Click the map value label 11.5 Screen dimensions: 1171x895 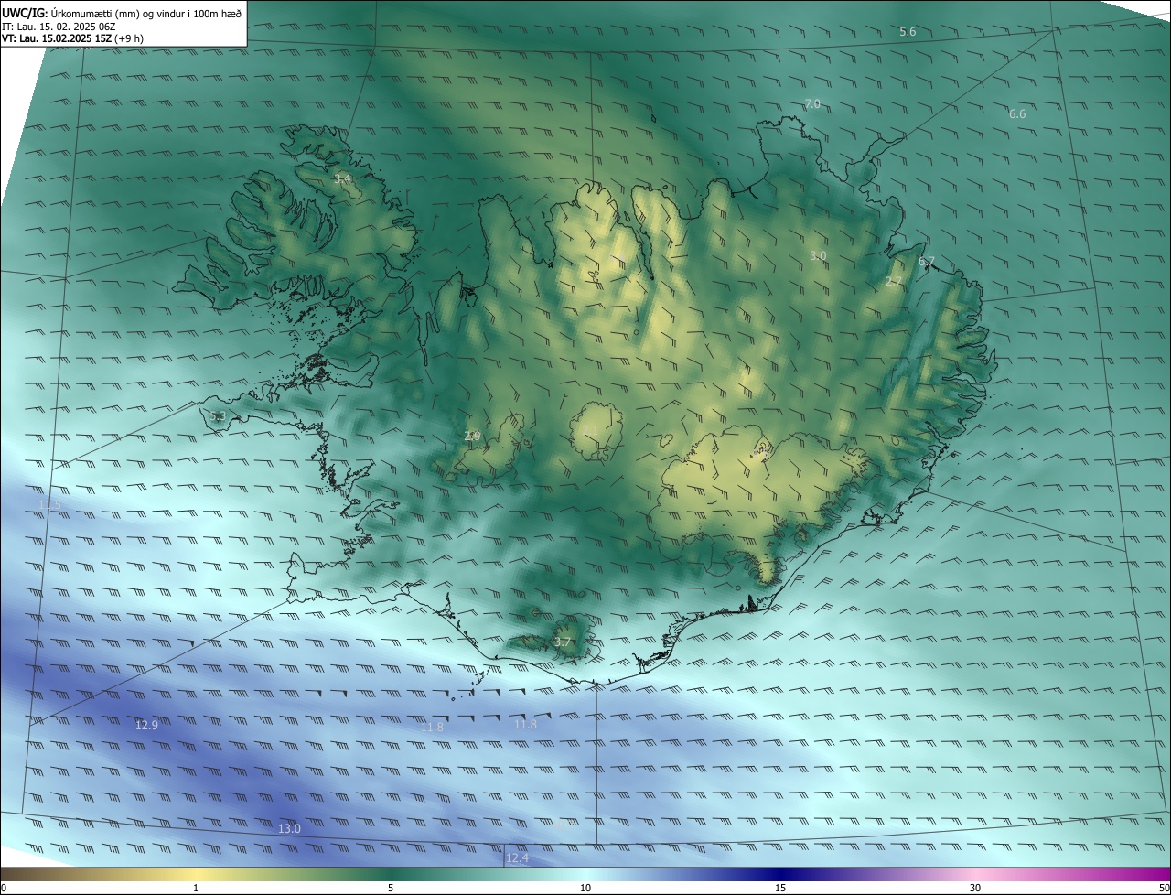(50, 505)
